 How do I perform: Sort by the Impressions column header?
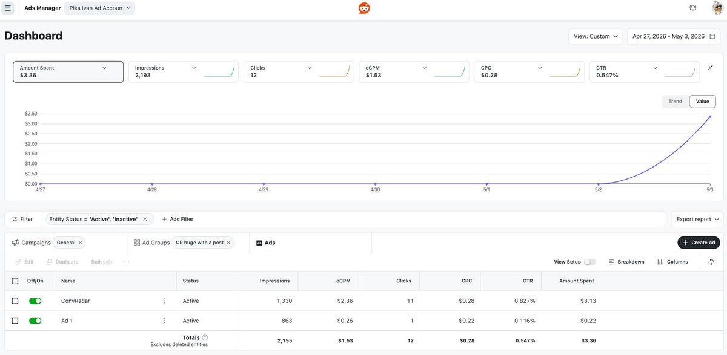point(274,281)
